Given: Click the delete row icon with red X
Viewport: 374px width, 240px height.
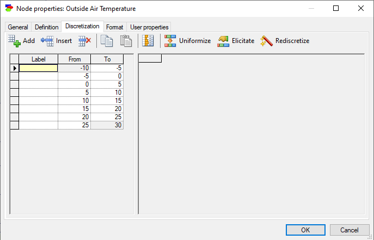Looking at the screenshot, I should [85, 41].
